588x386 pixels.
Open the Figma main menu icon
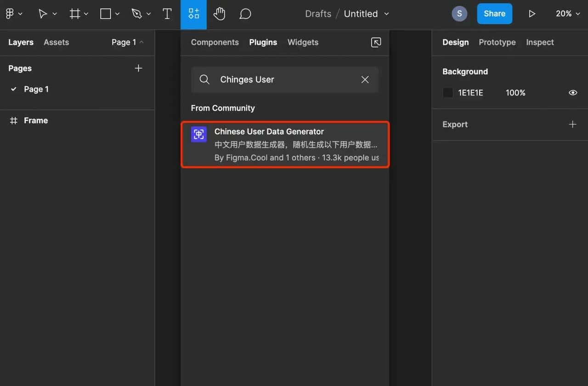point(10,14)
